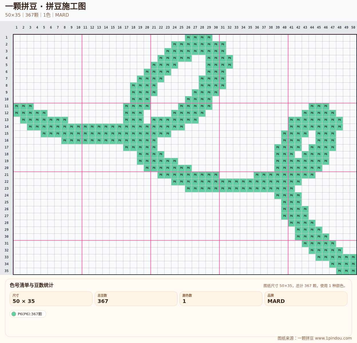Click the P6 bead at row 30, column 46
357x343 pixels.
pyautogui.click(x=326, y=237)
